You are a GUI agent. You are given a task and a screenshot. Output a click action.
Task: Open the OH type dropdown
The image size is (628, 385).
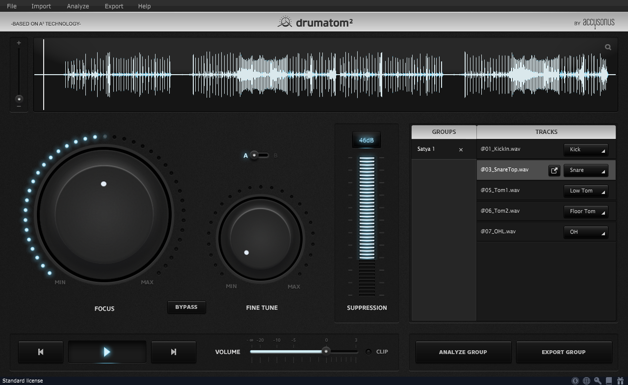pyautogui.click(x=586, y=232)
